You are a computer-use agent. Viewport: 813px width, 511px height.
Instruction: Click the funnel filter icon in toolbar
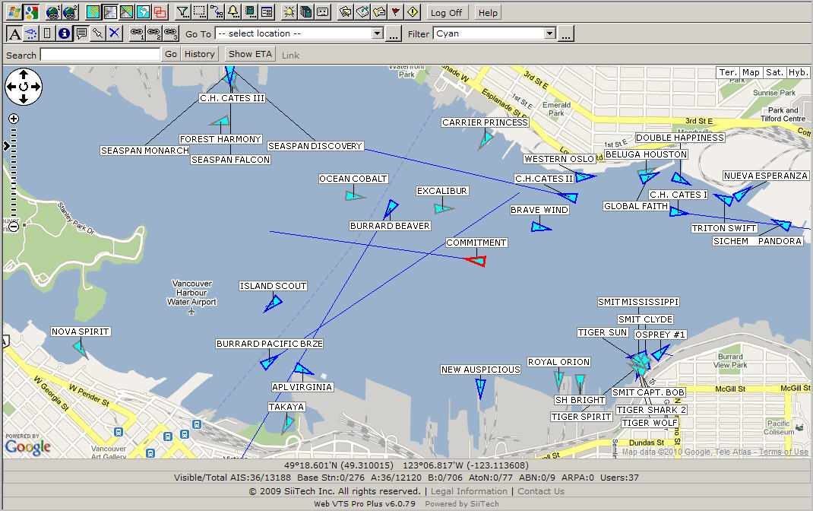pos(182,12)
